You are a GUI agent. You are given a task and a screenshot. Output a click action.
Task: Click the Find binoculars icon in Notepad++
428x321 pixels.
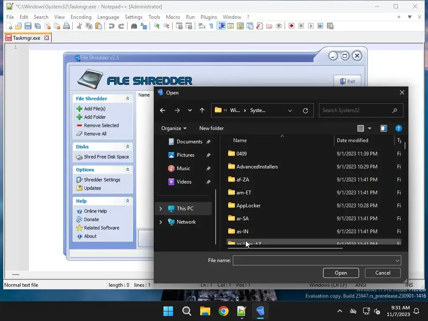134,26
